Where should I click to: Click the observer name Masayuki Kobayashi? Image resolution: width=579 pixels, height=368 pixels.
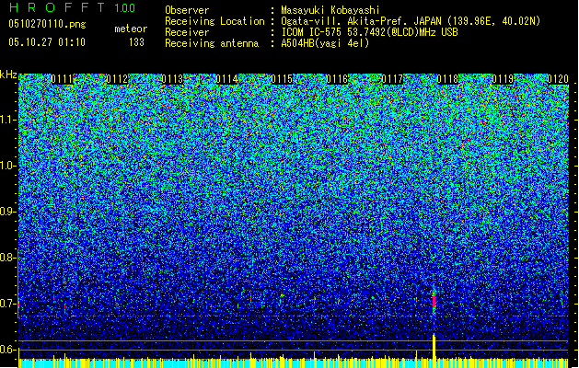click(330, 10)
